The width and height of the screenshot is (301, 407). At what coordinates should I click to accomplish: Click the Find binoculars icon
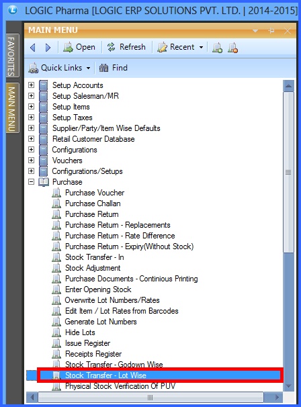pyautogui.click(x=104, y=68)
